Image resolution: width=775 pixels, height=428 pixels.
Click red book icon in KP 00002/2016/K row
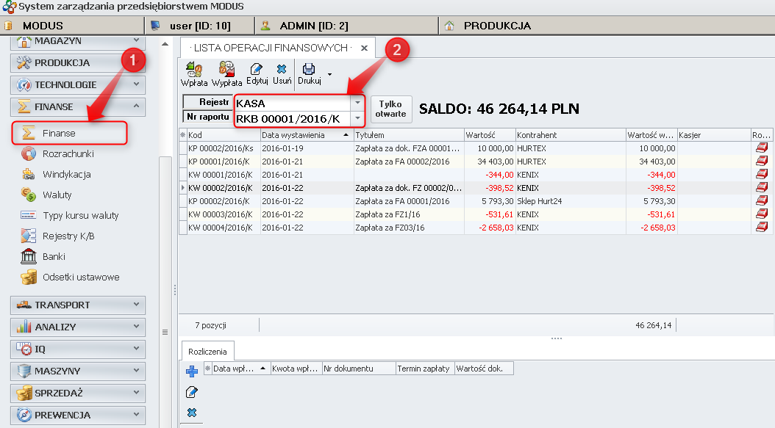[762, 201]
